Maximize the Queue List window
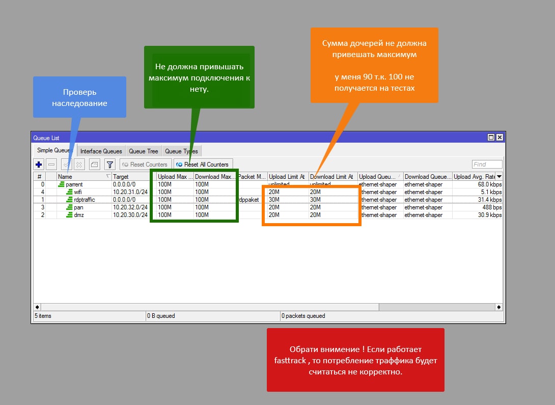Screen dimensions: 555x405 pos(491,138)
